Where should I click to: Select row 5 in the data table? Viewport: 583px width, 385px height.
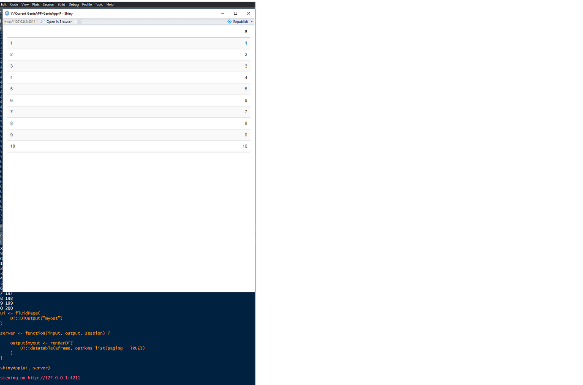pos(127,89)
